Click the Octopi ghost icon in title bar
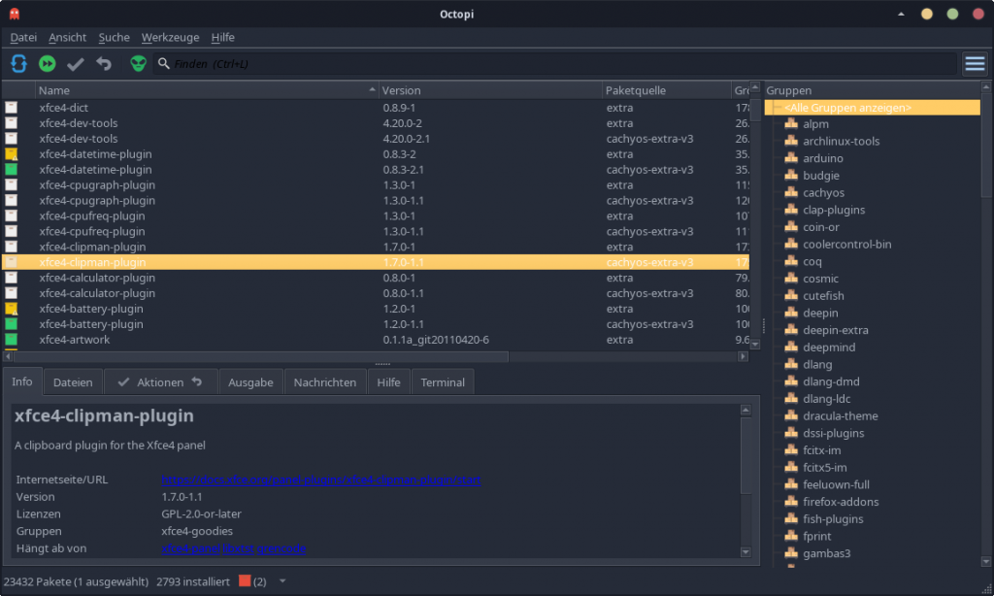 click(17, 14)
